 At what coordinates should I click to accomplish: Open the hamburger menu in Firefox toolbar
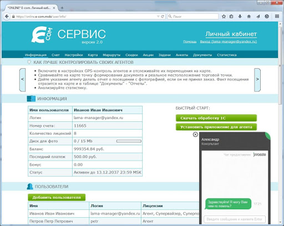pyautogui.click(x=277, y=17)
